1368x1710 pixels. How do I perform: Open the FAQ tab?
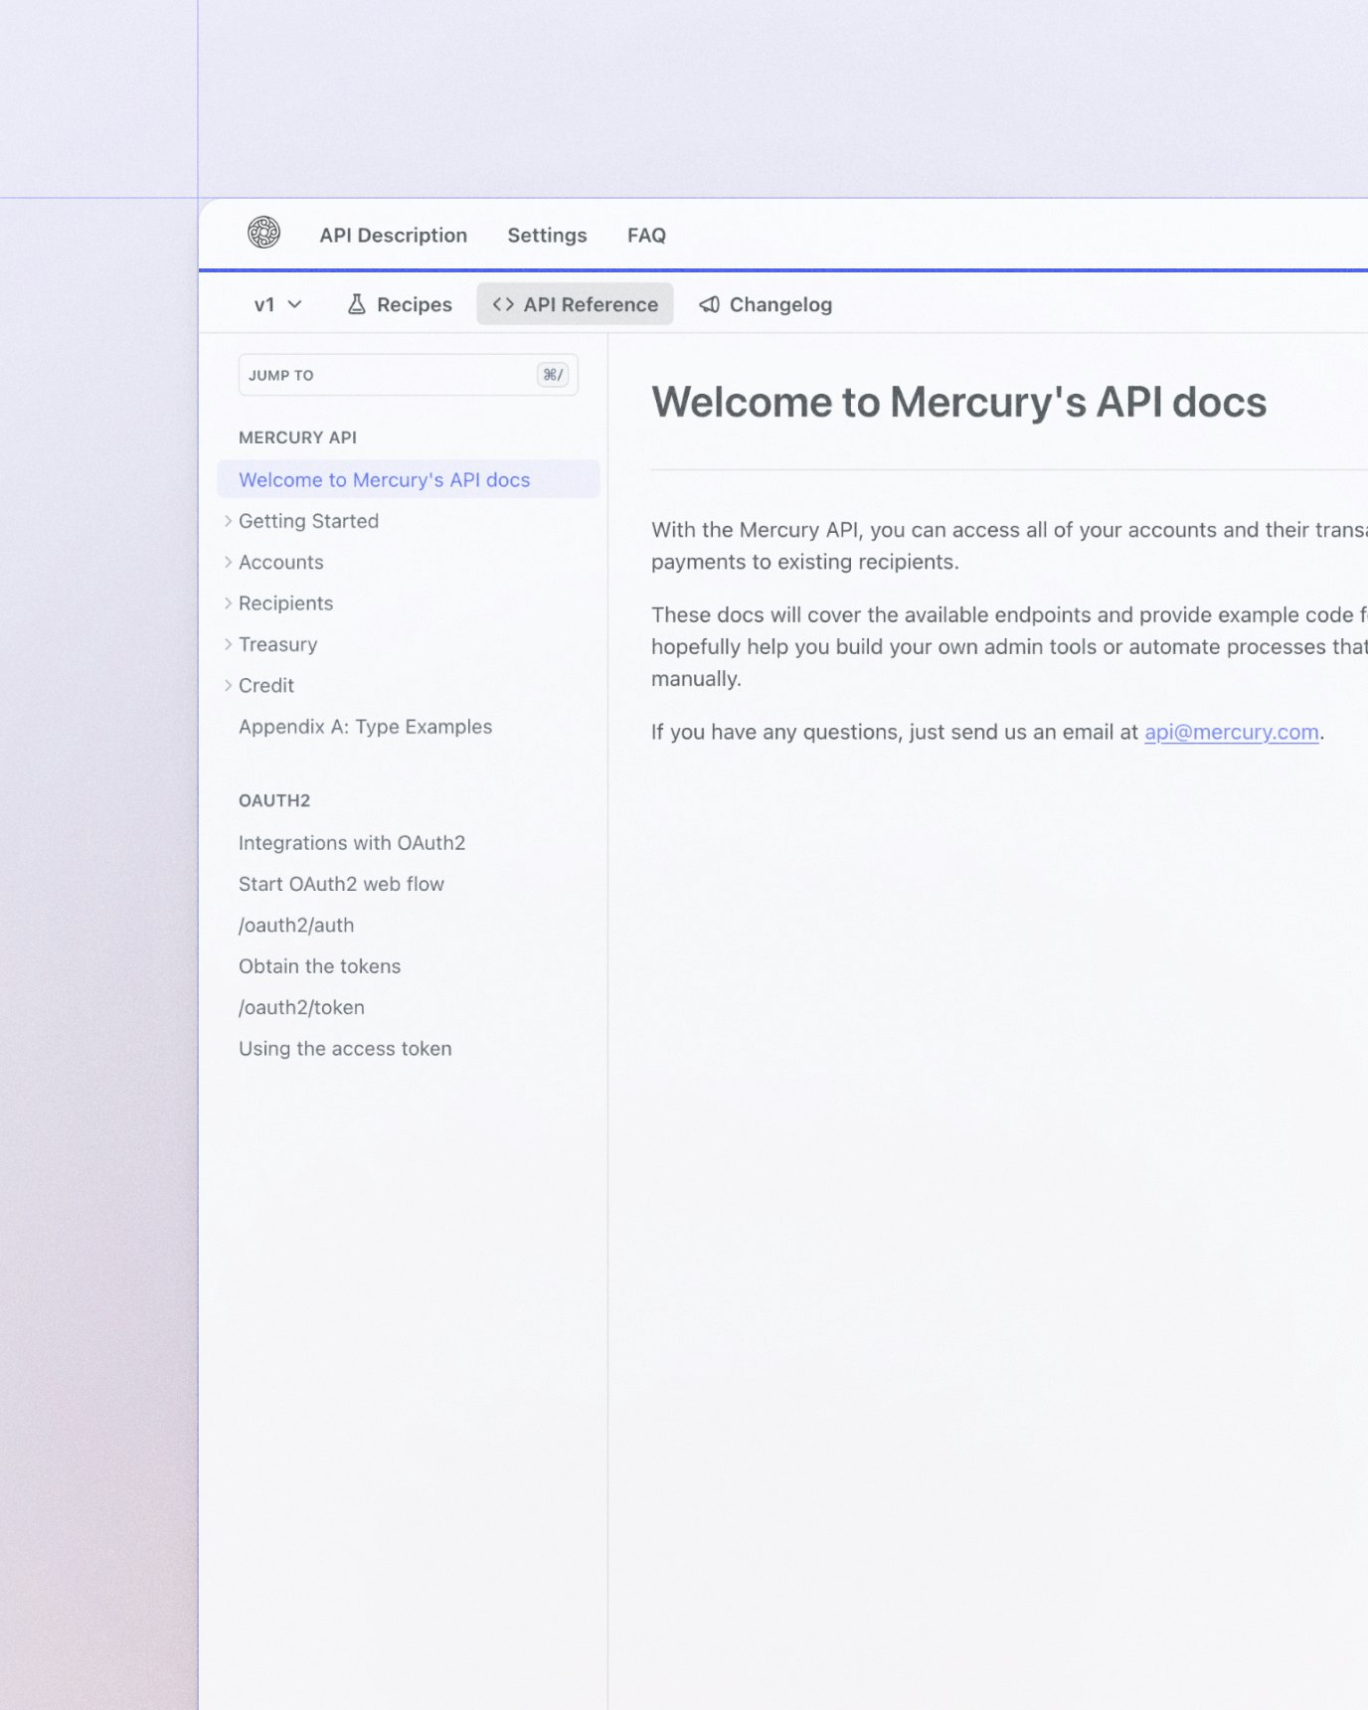coord(646,235)
